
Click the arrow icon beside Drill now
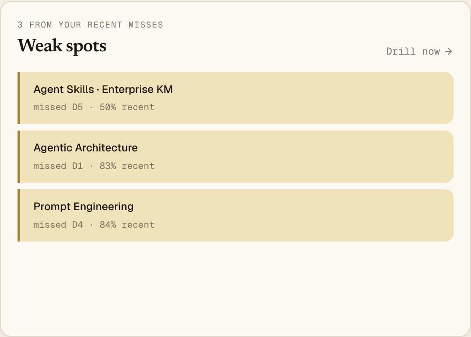coord(448,51)
